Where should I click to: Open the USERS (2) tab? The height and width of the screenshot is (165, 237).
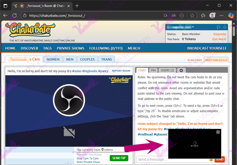[167, 70]
